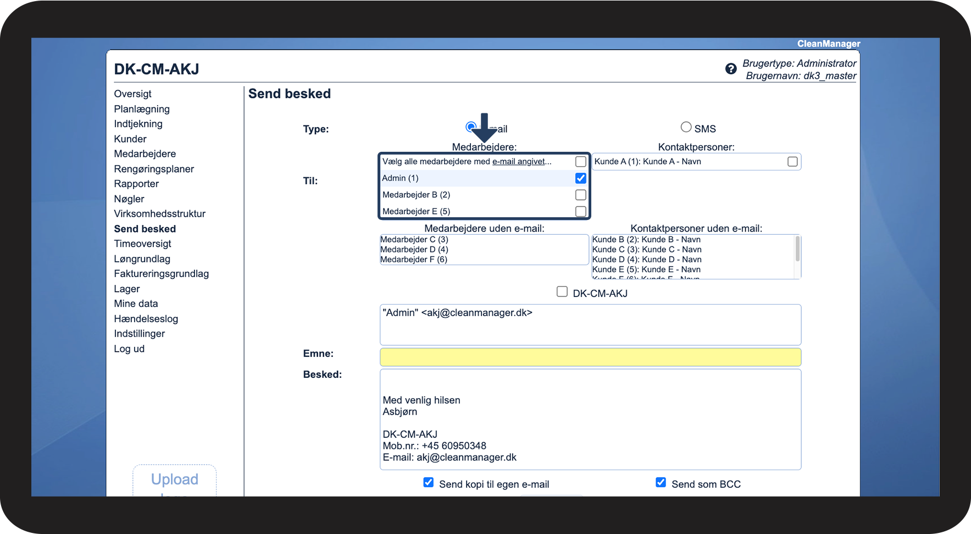Open Indstillinger from the sidebar

[139, 334]
